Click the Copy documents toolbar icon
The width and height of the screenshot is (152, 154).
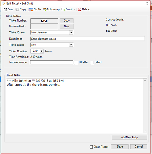[x=17, y=9]
